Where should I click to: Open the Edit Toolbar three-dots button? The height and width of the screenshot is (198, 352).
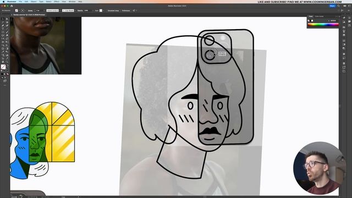(x=5, y=85)
